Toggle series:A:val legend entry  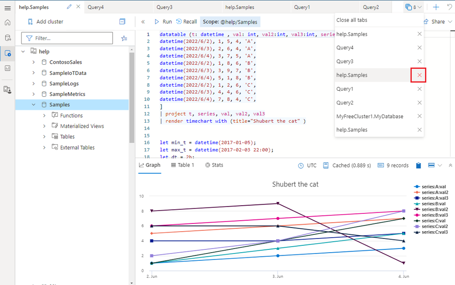[430, 187]
